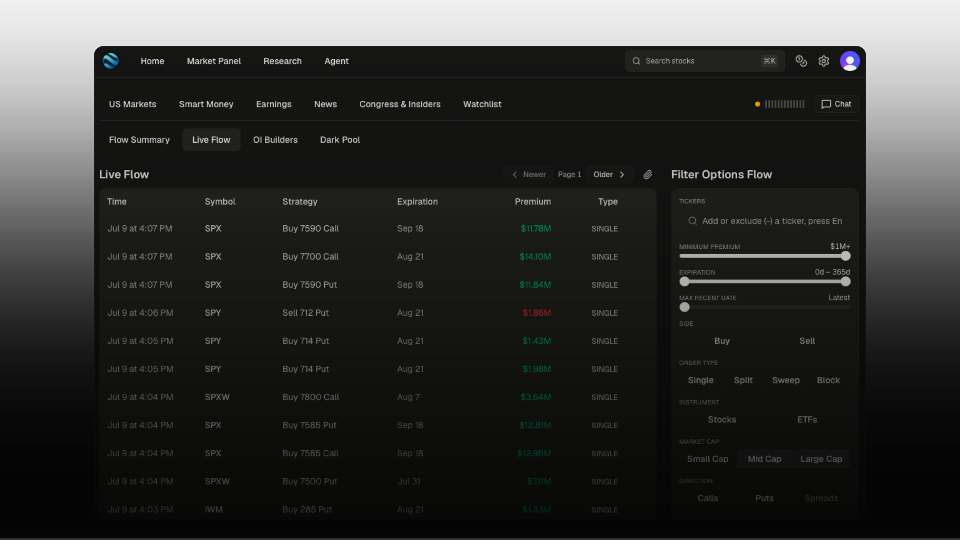960x540 pixels.
Task: Open Market Panel
Action: tap(214, 61)
